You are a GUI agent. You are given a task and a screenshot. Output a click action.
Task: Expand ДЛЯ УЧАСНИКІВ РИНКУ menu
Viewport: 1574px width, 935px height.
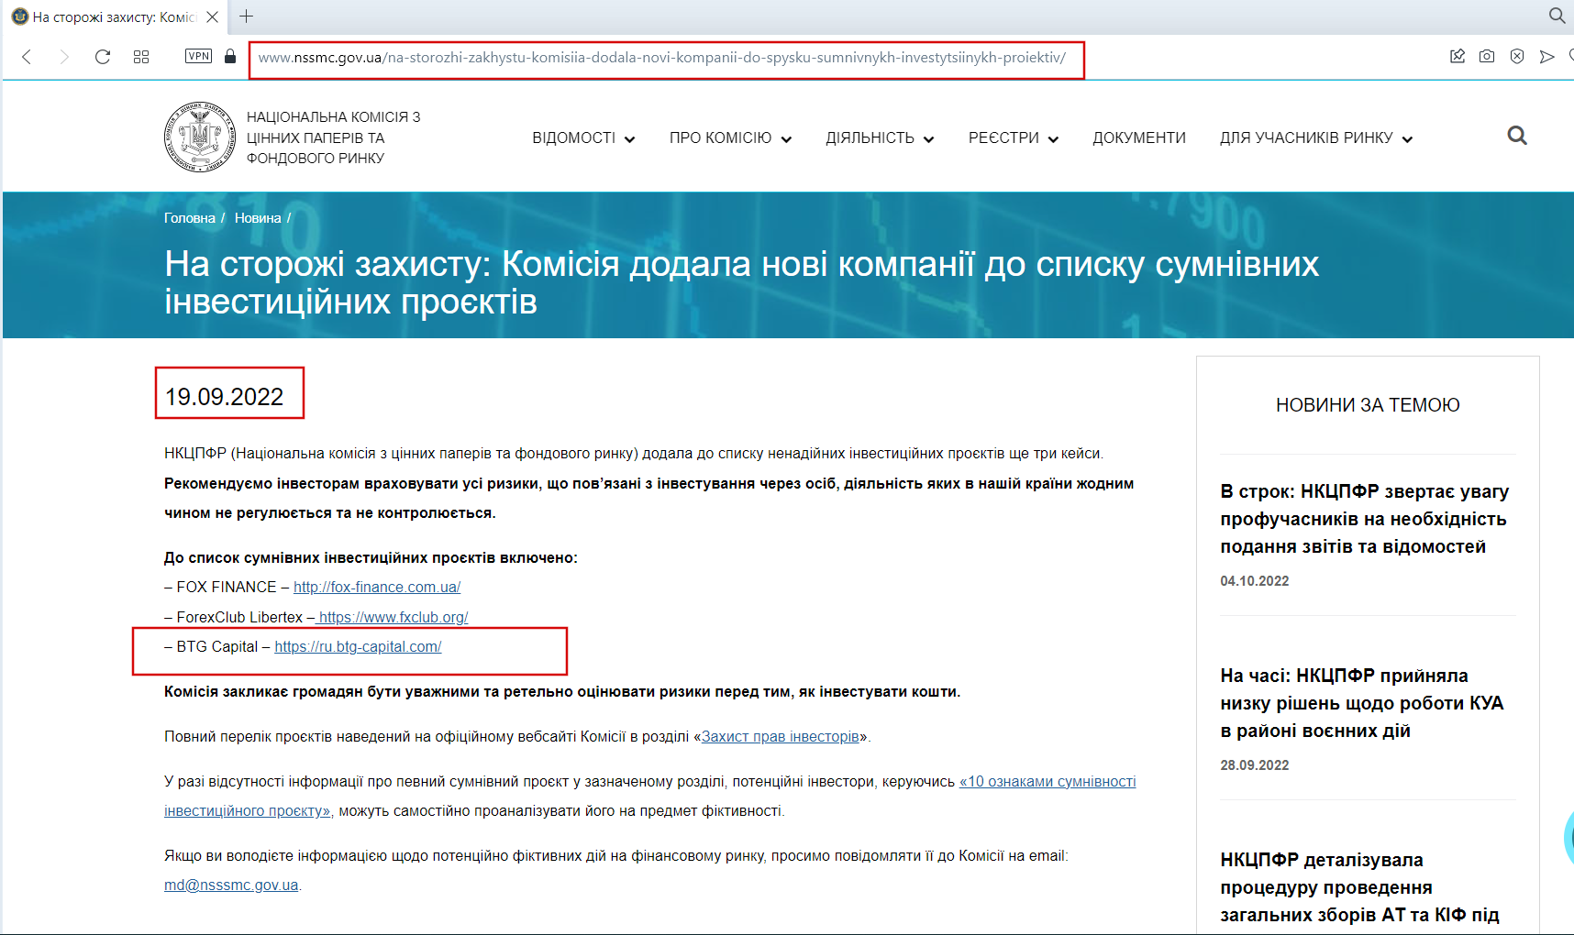[x=1315, y=138]
